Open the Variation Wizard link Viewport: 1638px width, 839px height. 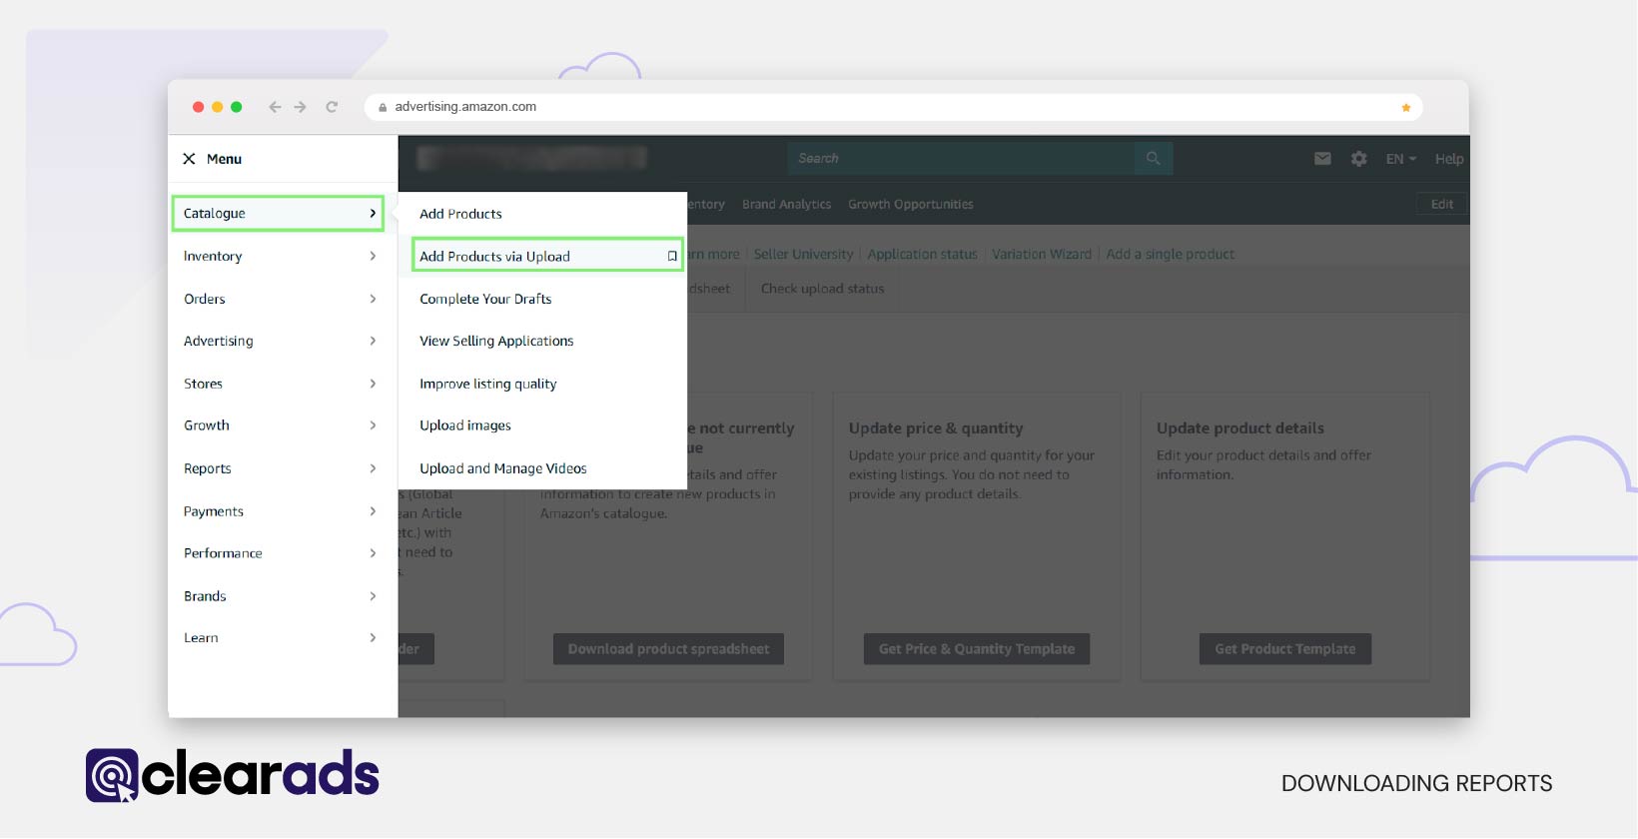[x=1042, y=255]
